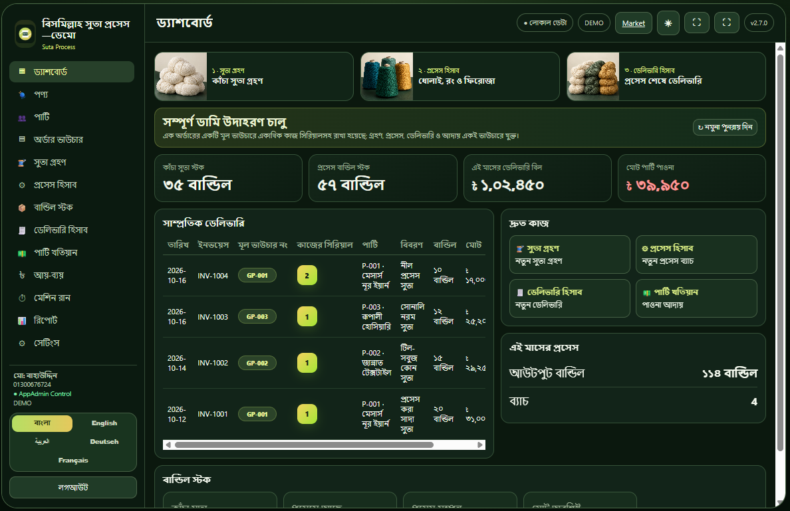Switch language to বাংলা
This screenshot has height=511, width=790.
[x=43, y=423]
